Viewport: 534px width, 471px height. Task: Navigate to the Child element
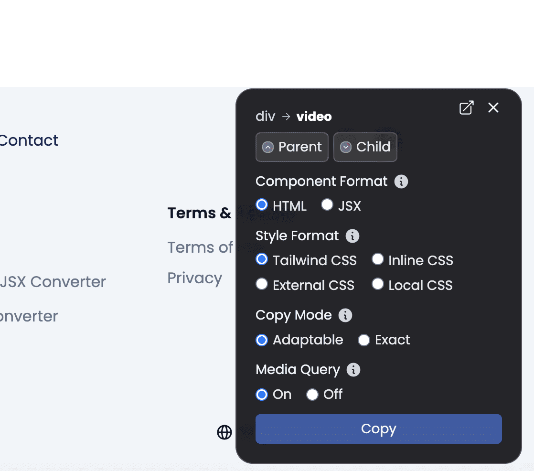click(x=365, y=147)
